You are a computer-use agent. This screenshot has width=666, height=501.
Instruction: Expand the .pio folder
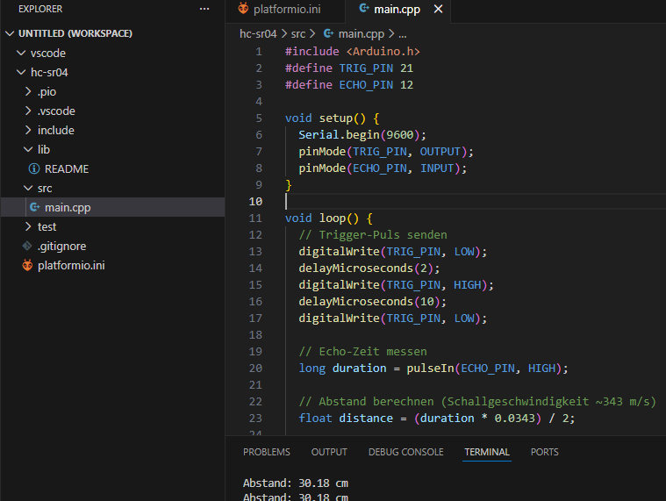tap(28, 91)
